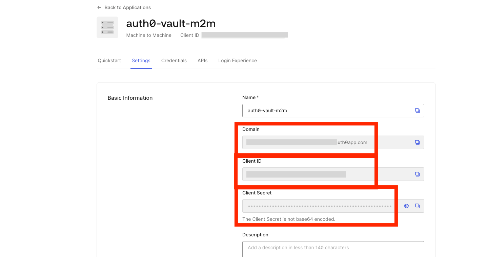Click into the Description text area
Screen dimensions: 487x257
(333, 249)
